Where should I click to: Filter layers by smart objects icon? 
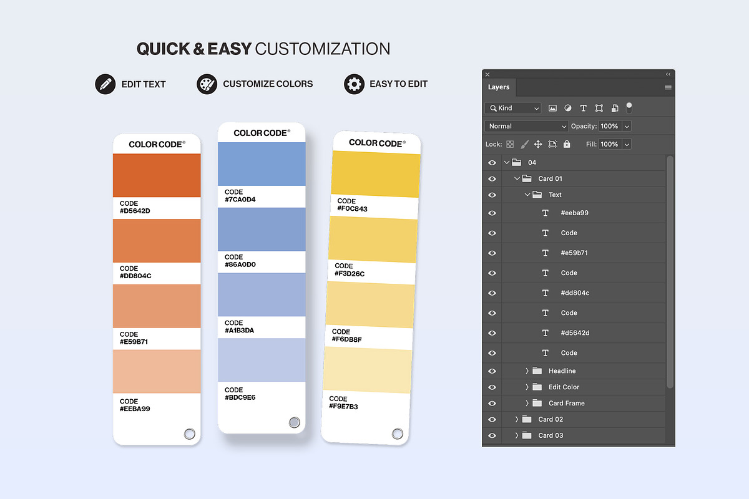615,108
